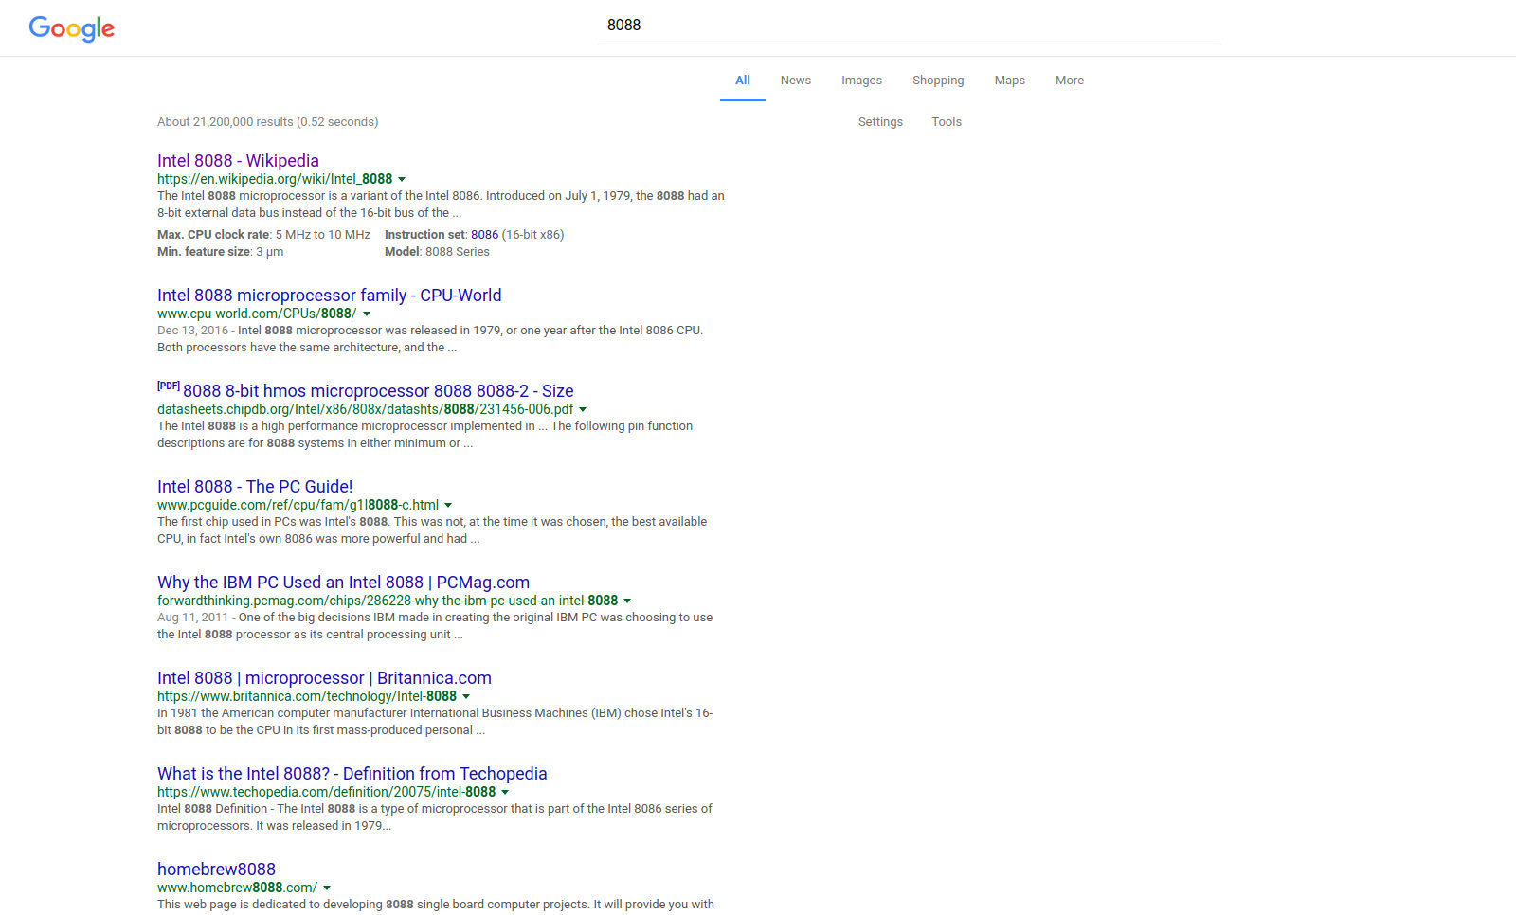
Task: Open Intel 8088 Britannica.com result
Action: click(x=324, y=678)
